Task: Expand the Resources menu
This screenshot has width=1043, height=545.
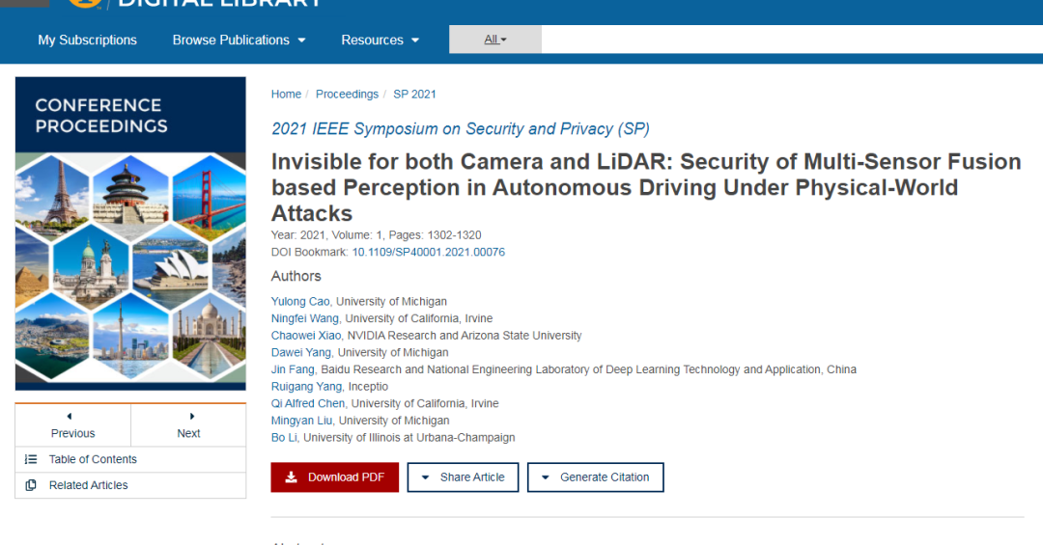Action: [380, 40]
